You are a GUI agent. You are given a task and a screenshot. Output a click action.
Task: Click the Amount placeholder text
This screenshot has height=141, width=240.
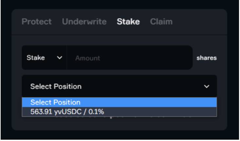[x=88, y=58]
